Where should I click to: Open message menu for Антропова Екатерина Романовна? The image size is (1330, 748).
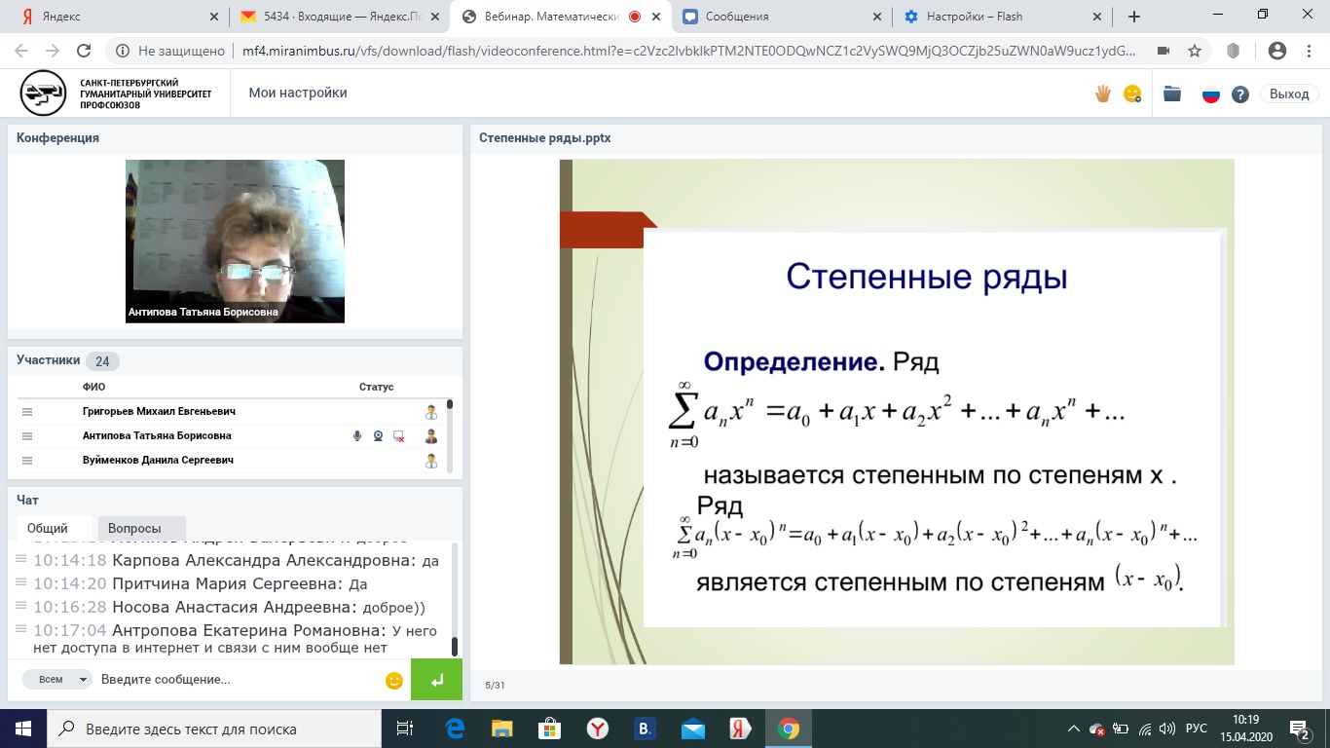pos(20,629)
